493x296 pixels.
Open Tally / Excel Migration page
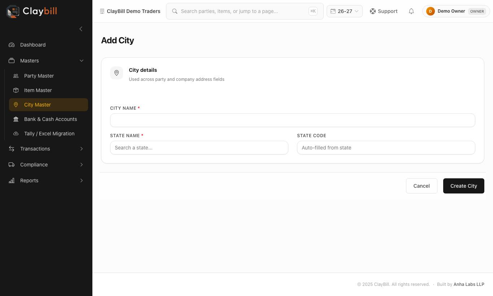[x=49, y=134]
